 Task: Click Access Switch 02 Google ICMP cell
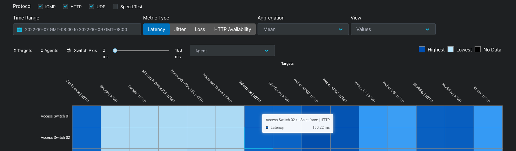[x=115, y=138]
